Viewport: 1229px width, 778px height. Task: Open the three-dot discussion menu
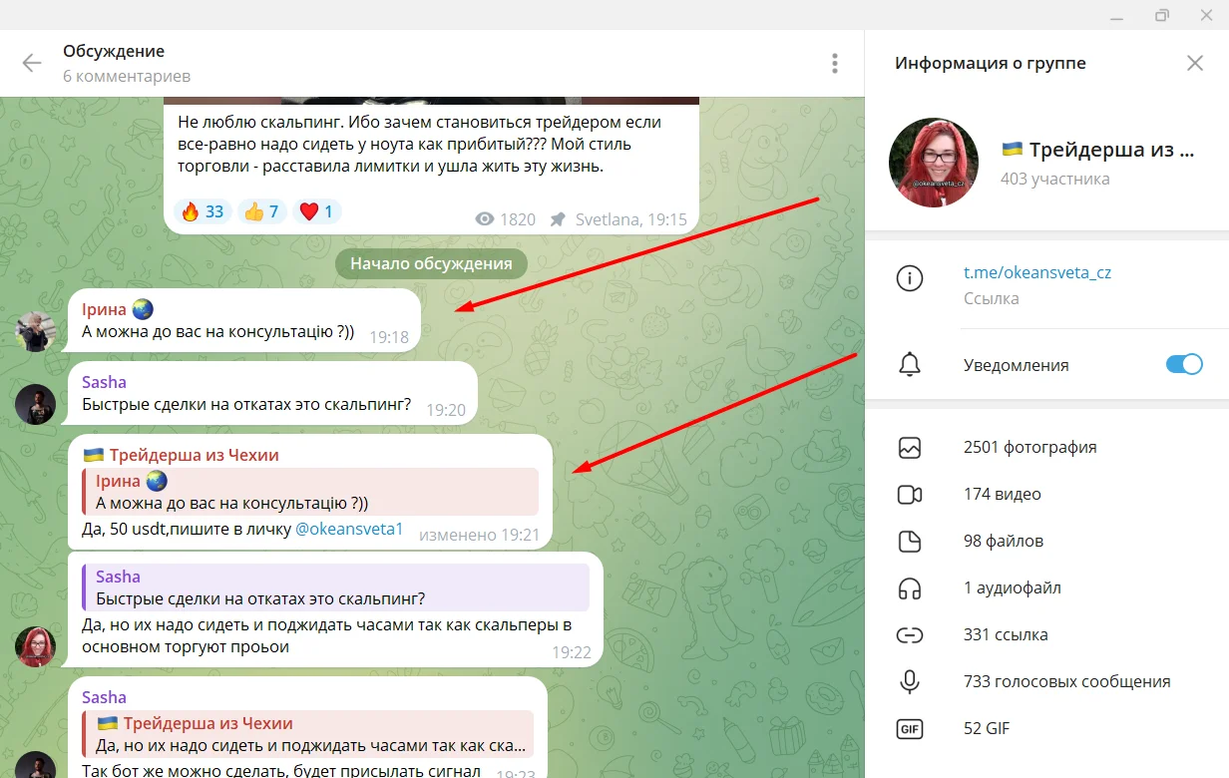coord(835,64)
